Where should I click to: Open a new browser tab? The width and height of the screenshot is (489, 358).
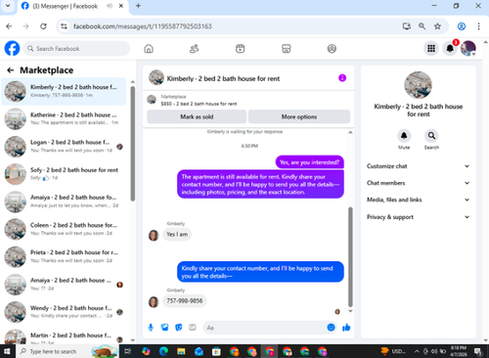tap(138, 6)
